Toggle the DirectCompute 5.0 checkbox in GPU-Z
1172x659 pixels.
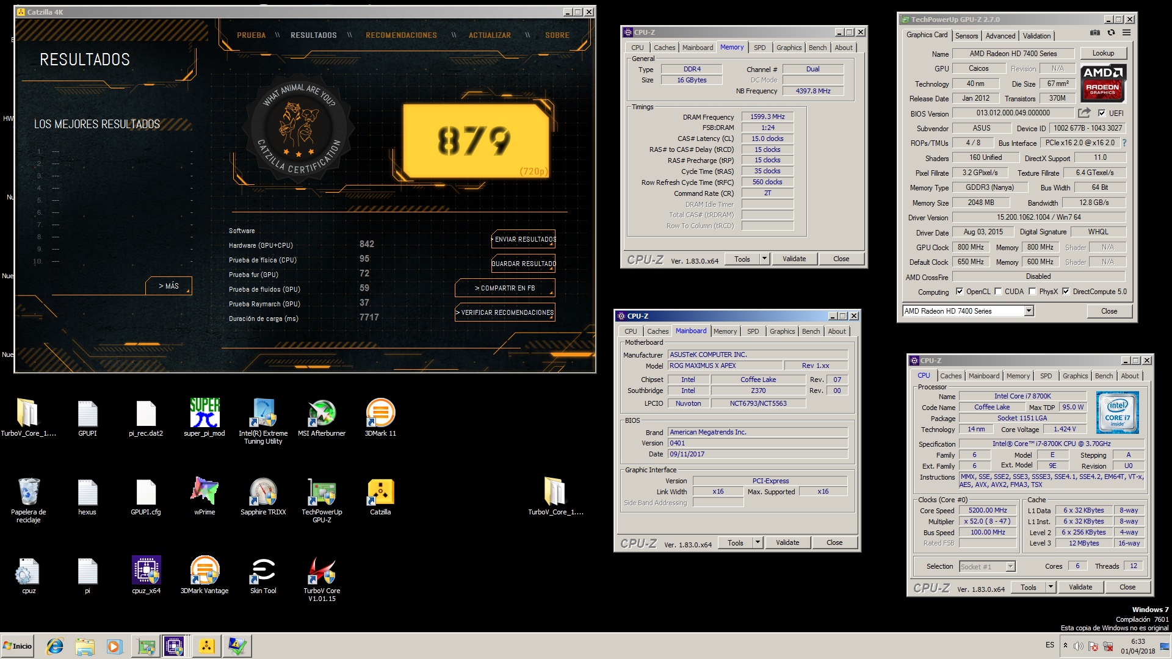pyautogui.click(x=1066, y=292)
